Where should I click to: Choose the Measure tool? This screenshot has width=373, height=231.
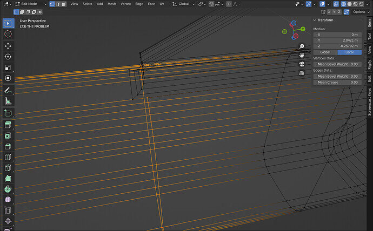coord(8,101)
